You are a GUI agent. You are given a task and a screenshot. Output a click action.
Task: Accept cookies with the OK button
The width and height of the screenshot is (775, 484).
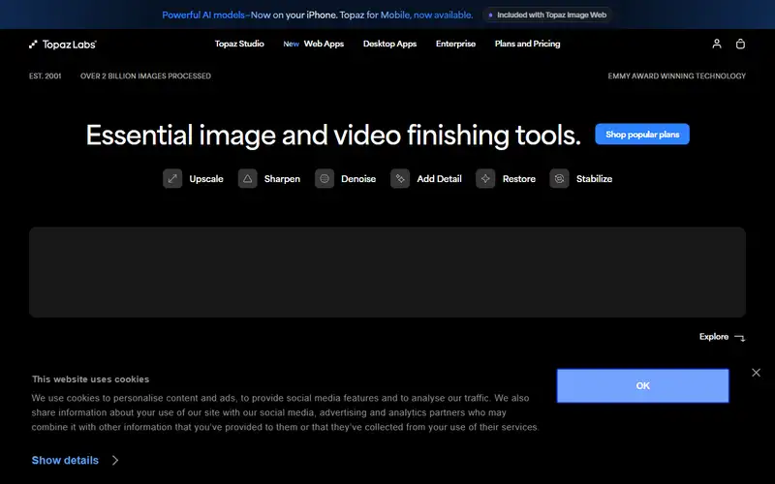642,385
